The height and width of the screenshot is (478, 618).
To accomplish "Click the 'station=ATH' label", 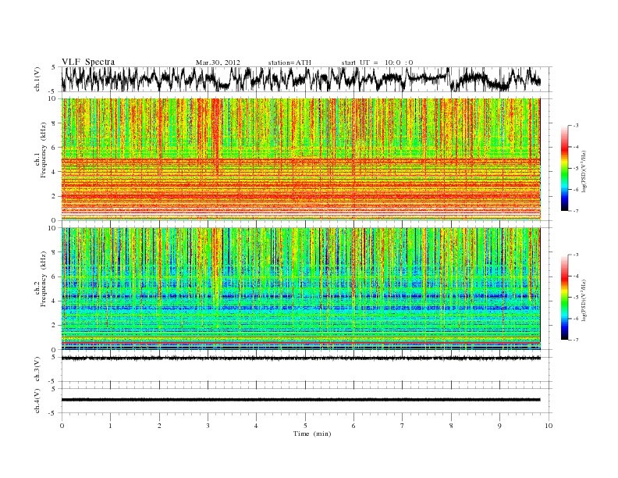I will pos(289,62).
